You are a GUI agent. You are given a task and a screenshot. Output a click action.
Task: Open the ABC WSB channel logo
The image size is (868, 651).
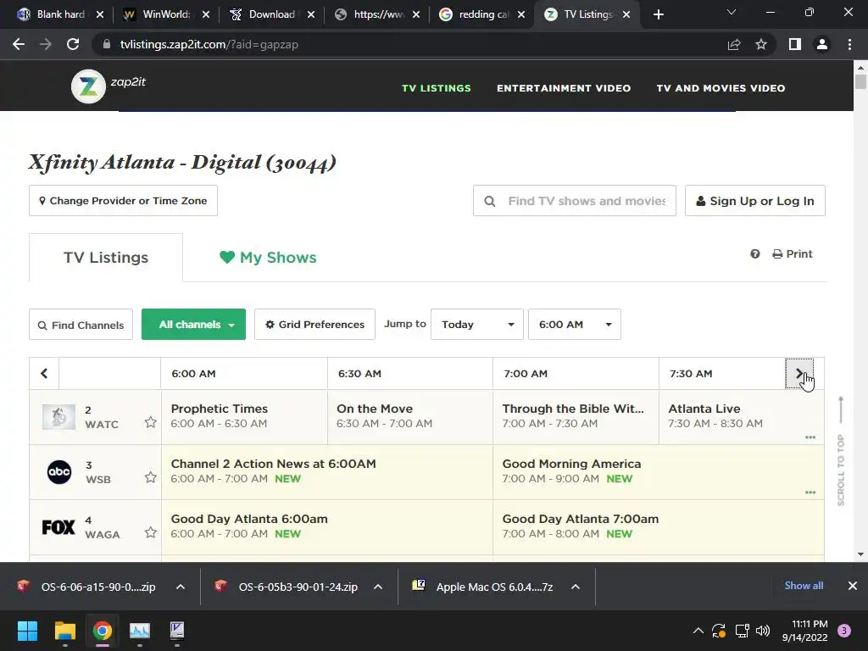(59, 472)
